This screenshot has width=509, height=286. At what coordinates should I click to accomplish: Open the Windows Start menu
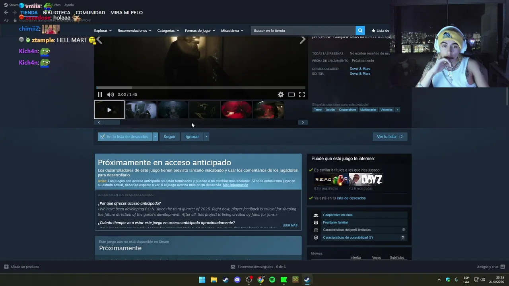(202, 280)
